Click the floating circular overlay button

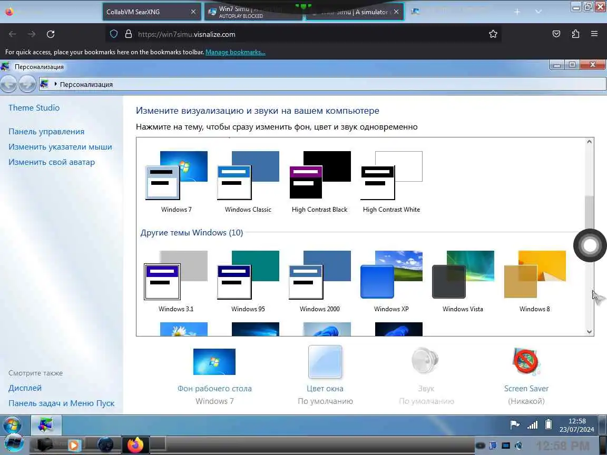(590, 245)
